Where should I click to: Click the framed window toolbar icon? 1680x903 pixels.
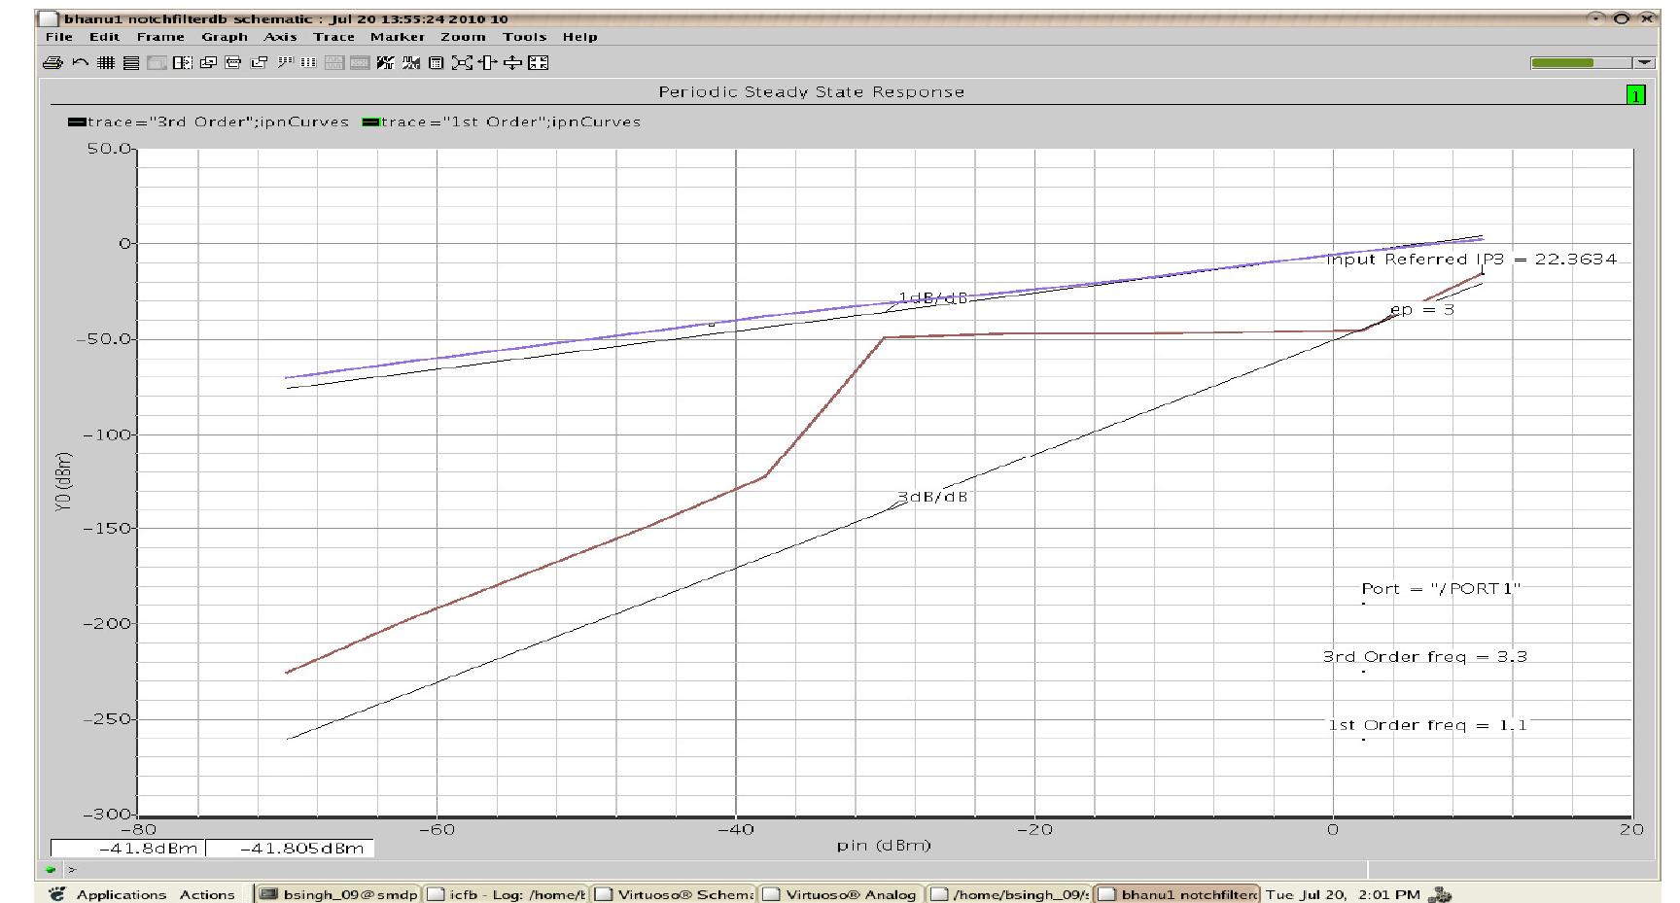click(233, 63)
